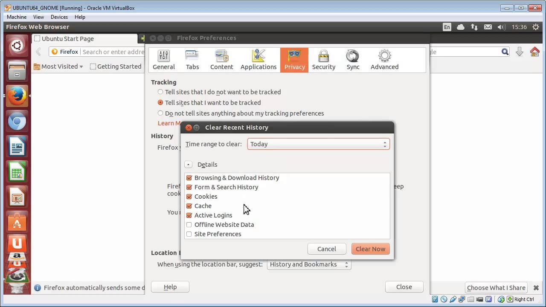
Task: Open VirtualBox View menu
Action: 38,17
